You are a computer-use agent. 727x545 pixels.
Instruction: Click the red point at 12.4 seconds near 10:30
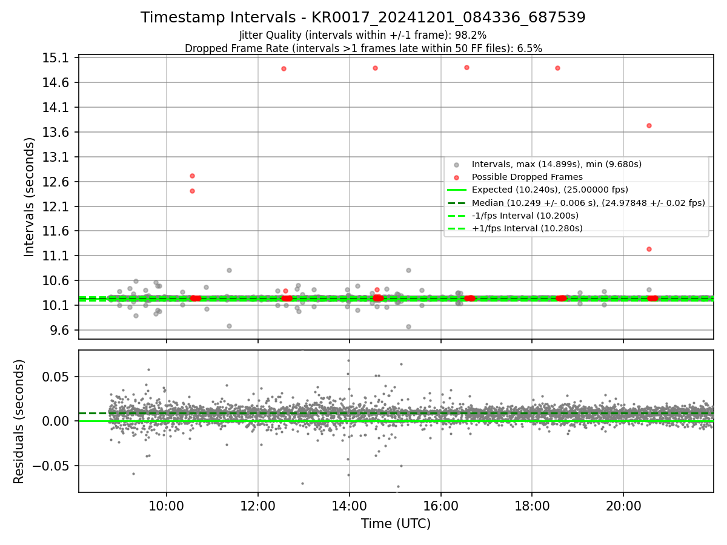point(192,191)
